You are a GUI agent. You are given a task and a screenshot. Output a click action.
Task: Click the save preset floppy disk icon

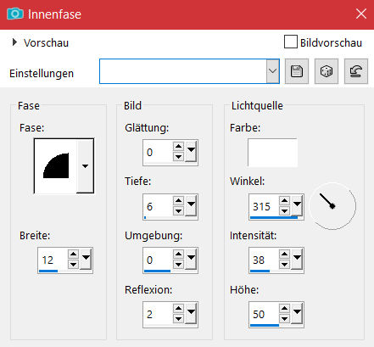(297, 71)
